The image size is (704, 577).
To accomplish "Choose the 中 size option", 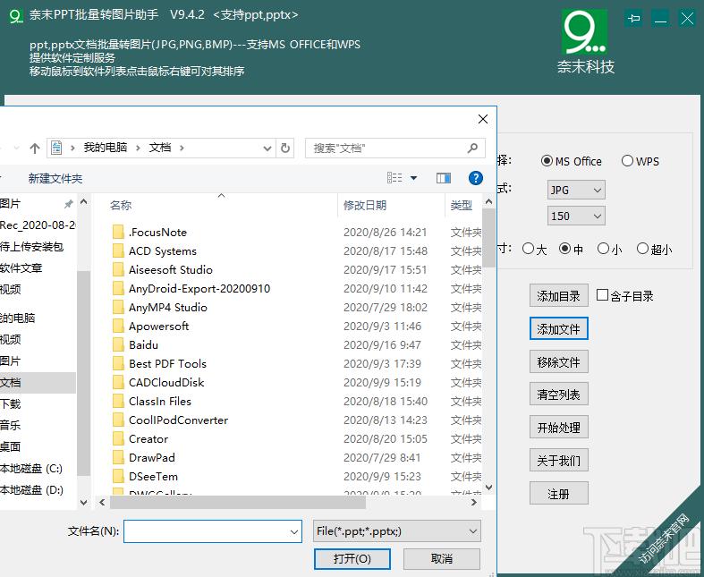I will tap(564, 249).
